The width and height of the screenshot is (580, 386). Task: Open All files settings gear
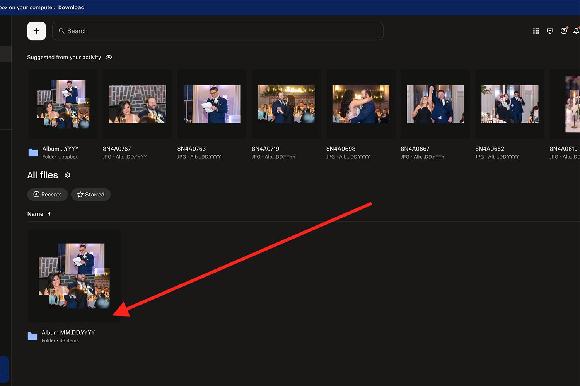pos(67,175)
